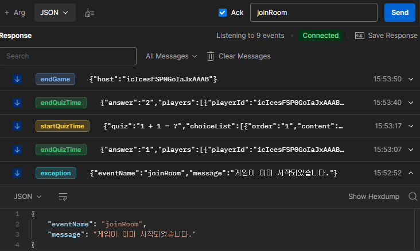Select the endQuizTime tag at 15:53:07
420x251 pixels.
(61, 150)
